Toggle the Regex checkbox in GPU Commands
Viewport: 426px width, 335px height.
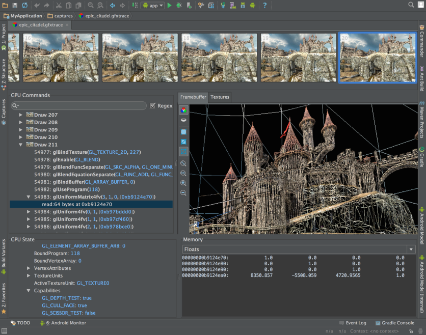152,105
